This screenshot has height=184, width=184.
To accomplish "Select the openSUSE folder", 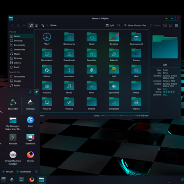I will 114,87.
